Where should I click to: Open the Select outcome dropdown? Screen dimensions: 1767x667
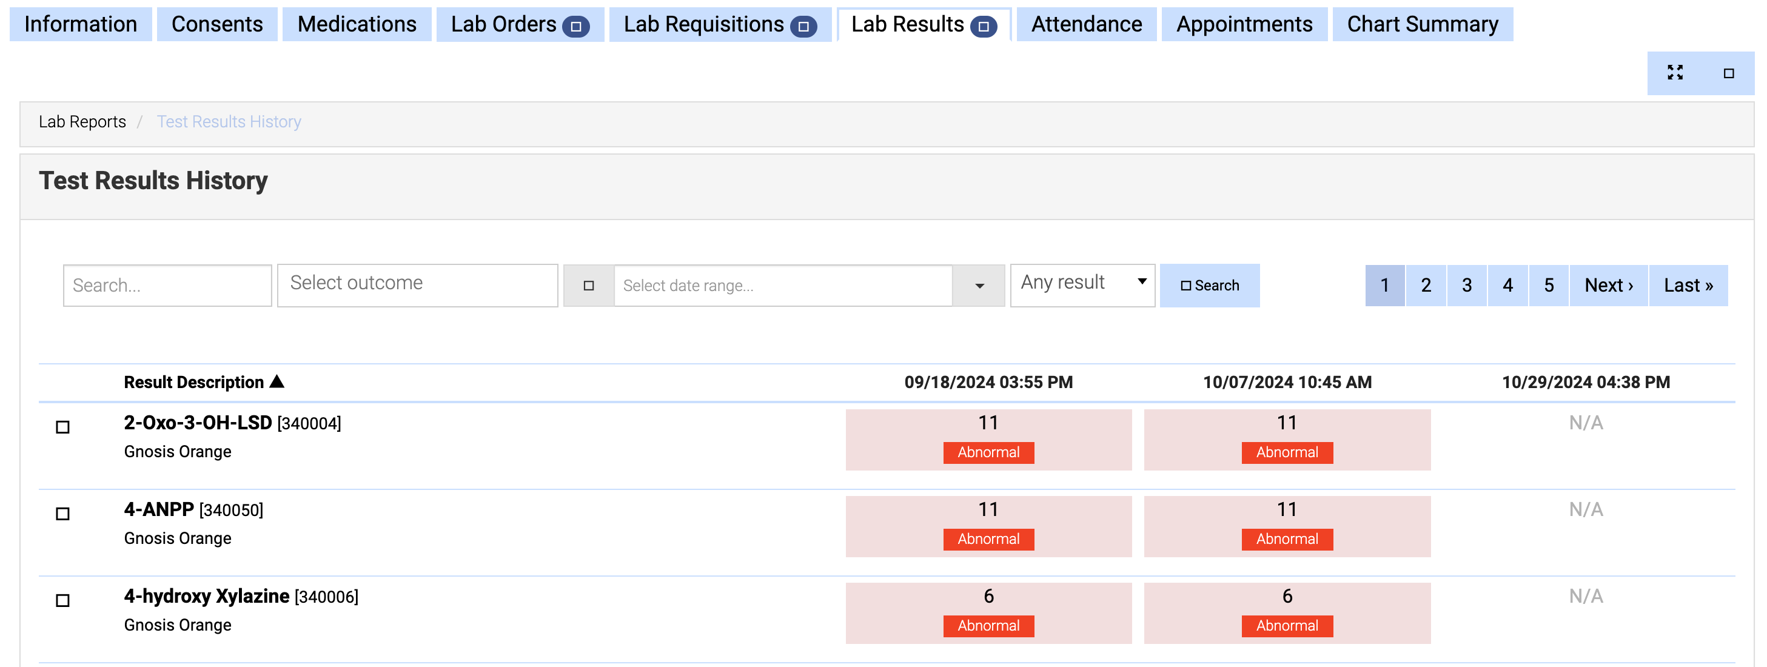417,283
